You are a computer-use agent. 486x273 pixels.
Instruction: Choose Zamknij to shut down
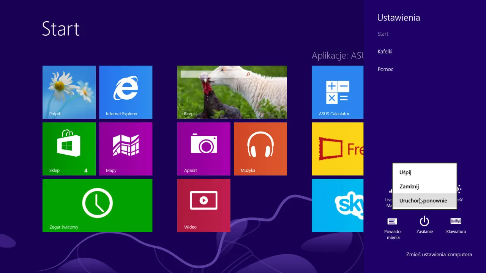(409, 186)
